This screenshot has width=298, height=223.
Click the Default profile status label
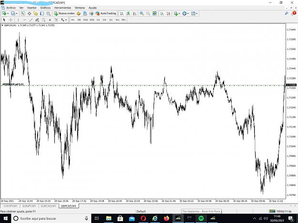141,211
